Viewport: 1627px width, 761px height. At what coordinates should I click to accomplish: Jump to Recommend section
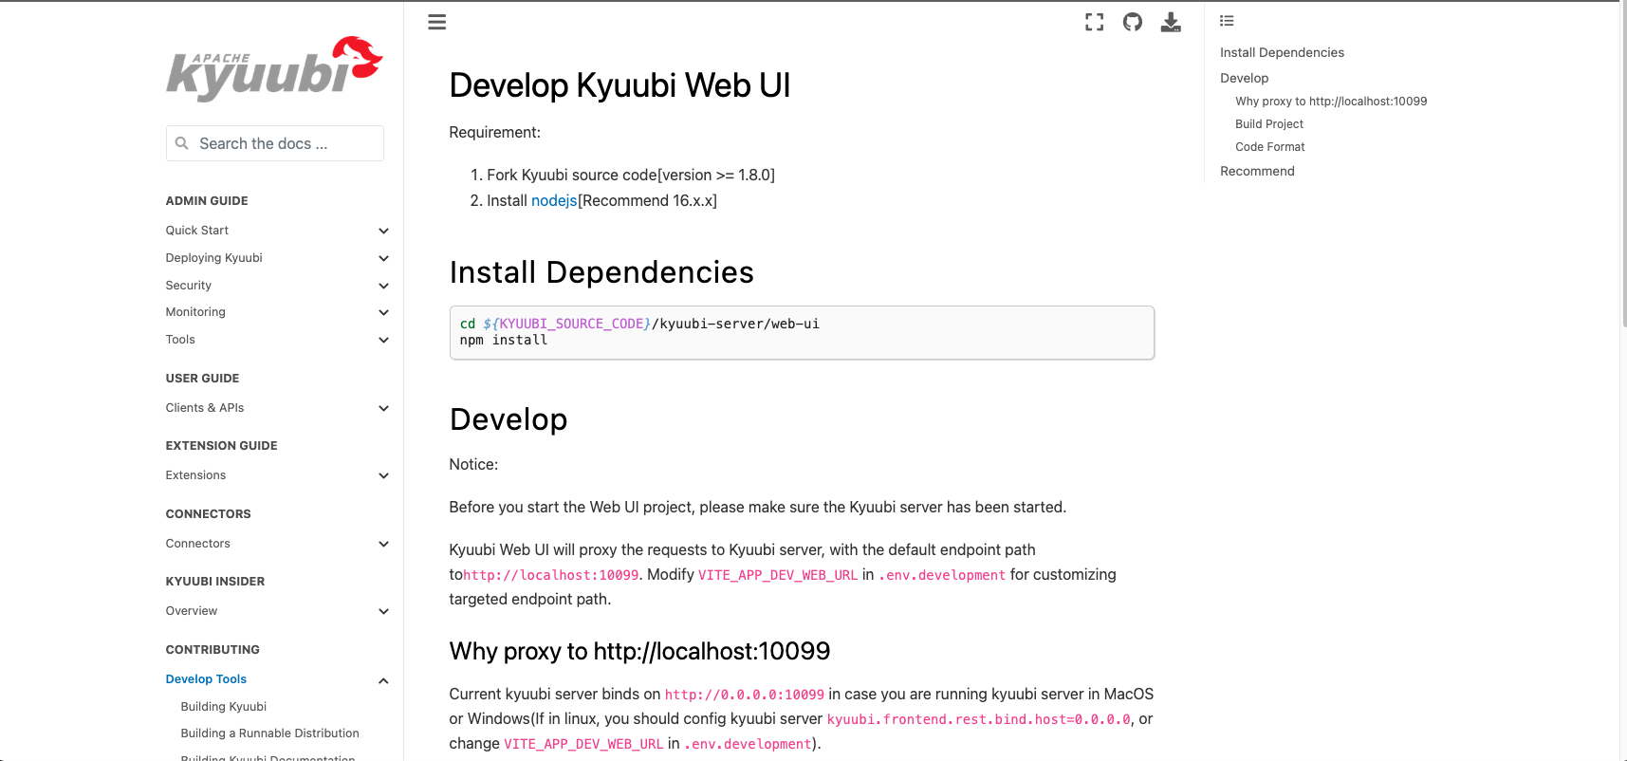click(x=1257, y=172)
